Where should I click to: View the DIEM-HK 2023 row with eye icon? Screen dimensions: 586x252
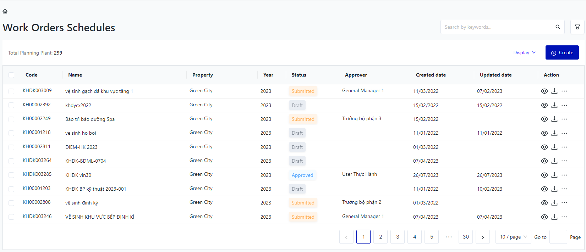pos(544,147)
